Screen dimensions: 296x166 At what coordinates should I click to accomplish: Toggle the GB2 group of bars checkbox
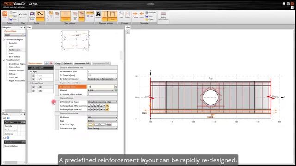coord(34,91)
